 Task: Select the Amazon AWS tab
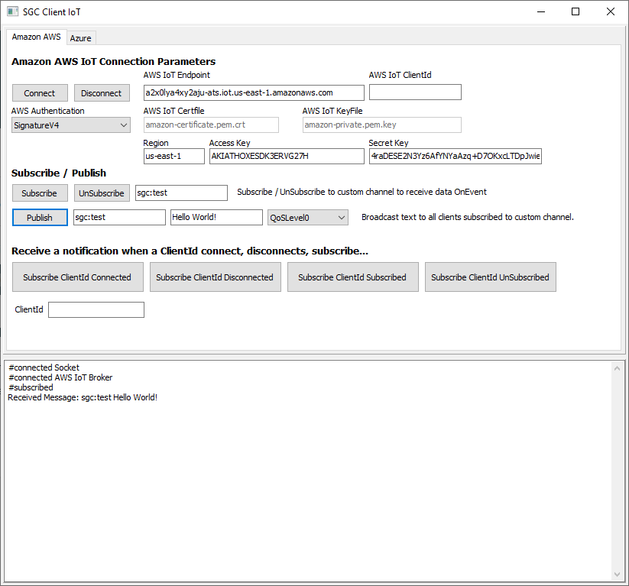pyautogui.click(x=36, y=37)
